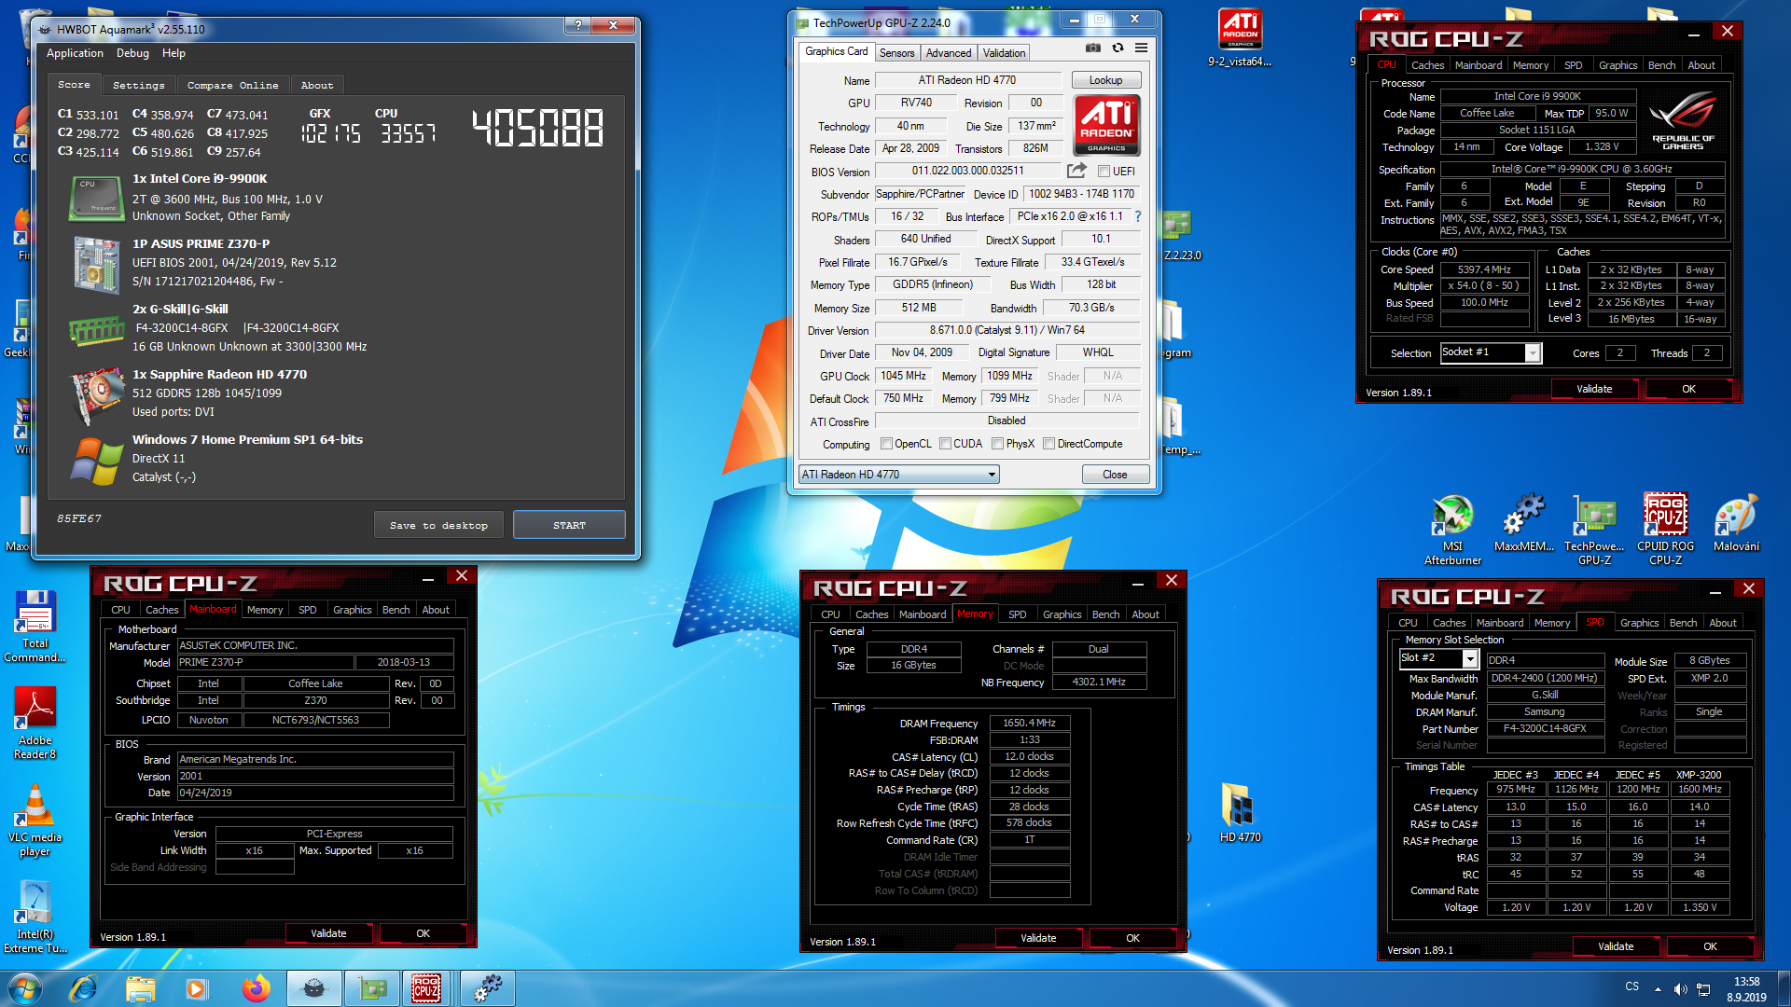This screenshot has height=1007, width=1791.
Task: Switch to Settings tab in Aquamark
Action: (x=138, y=85)
